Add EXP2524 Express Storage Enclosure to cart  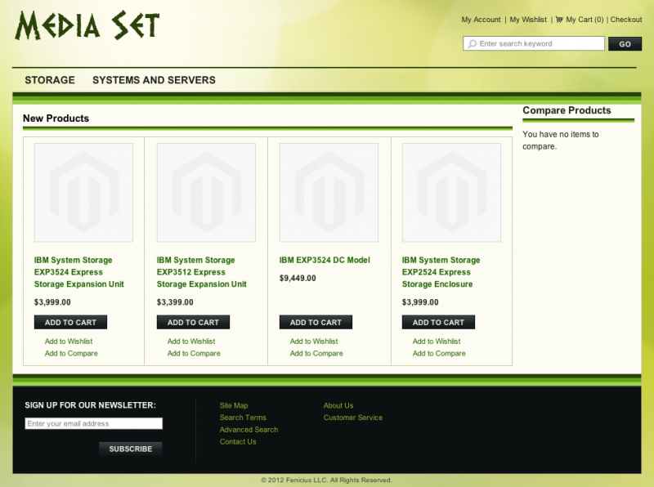pos(438,322)
